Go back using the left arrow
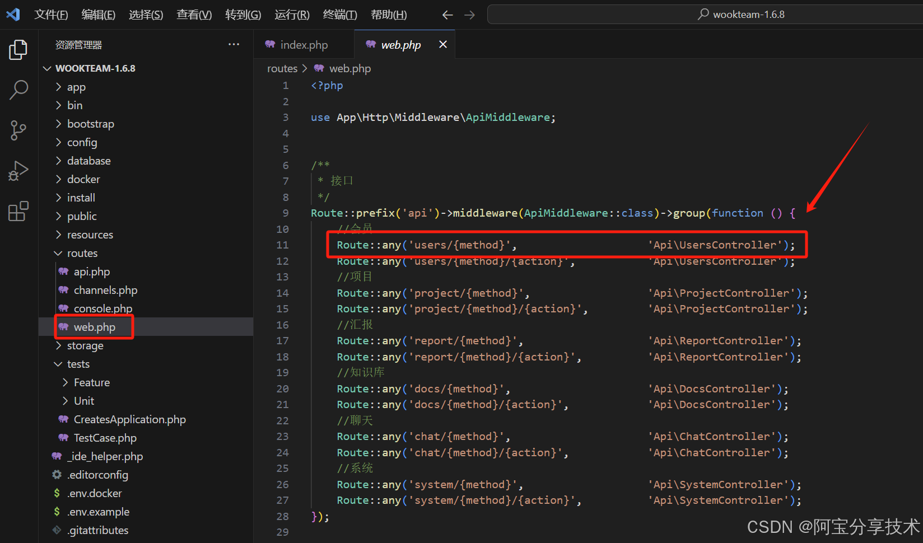Screen dimensions: 923x543 (x=447, y=15)
